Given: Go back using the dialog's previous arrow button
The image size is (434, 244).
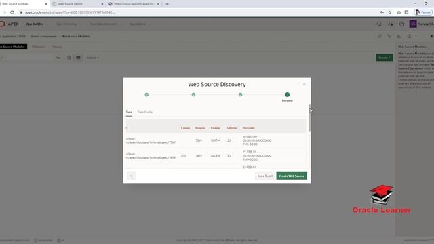Looking at the screenshot, I should pyautogui.click(x=131, y=176).
